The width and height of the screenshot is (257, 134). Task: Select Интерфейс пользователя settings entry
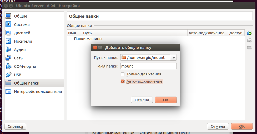(x=34, y=91)
